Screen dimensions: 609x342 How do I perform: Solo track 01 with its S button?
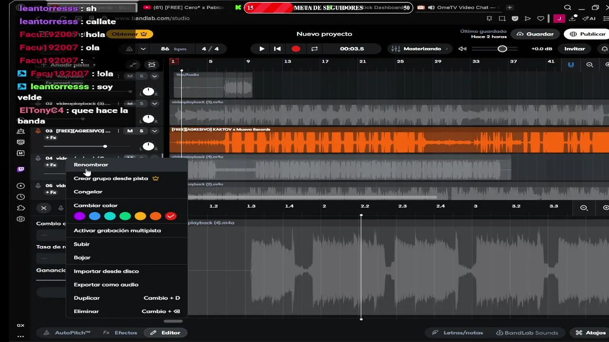pos(141,76)
